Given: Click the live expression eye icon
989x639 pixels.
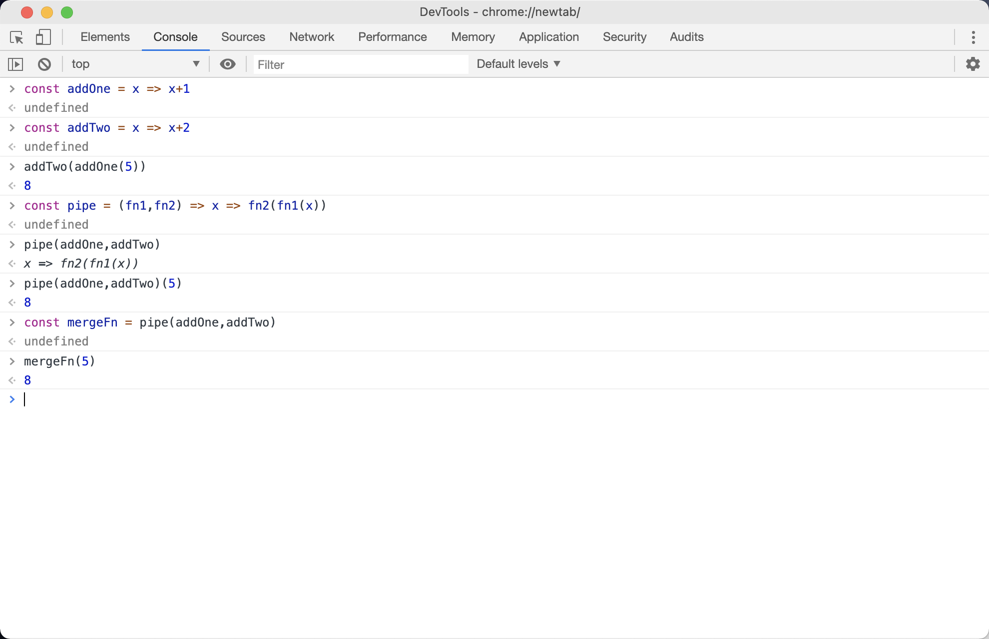Looking at the screenshot, I should tap(228, 64).
